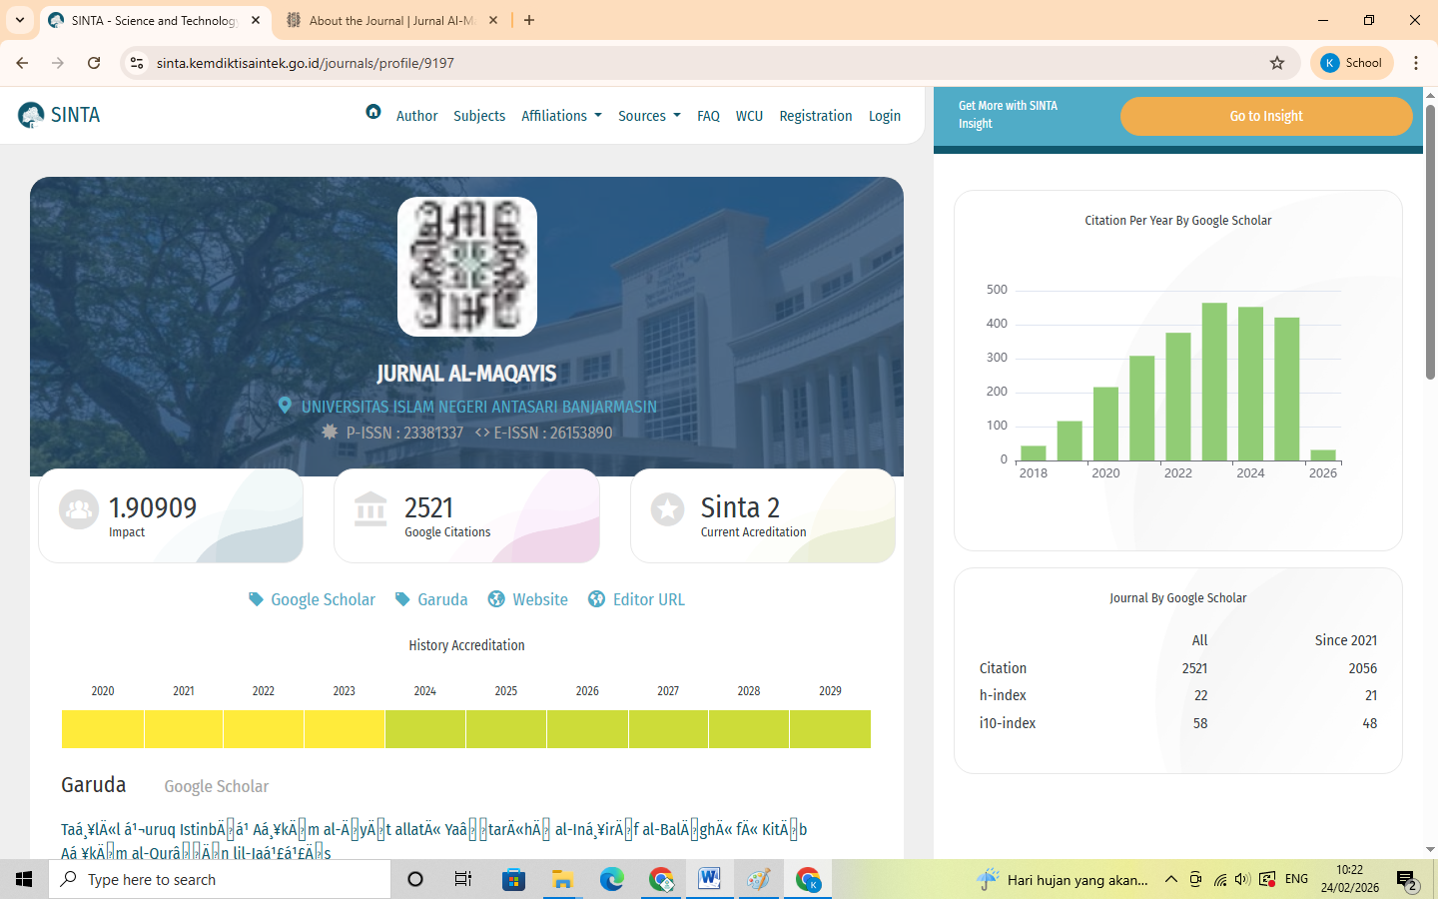Expand the tab search dropdown arrow
Viewport: 1438px width, 899px height.
tap(20, 20)
